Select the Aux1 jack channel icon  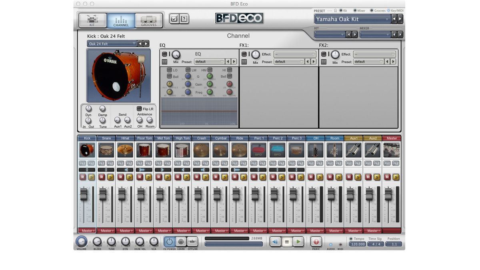pyautogui.click(x=354, y=150)
